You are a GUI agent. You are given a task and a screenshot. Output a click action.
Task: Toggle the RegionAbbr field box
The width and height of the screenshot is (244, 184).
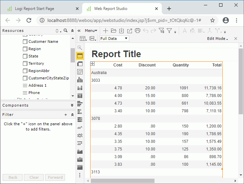[25, 71]
